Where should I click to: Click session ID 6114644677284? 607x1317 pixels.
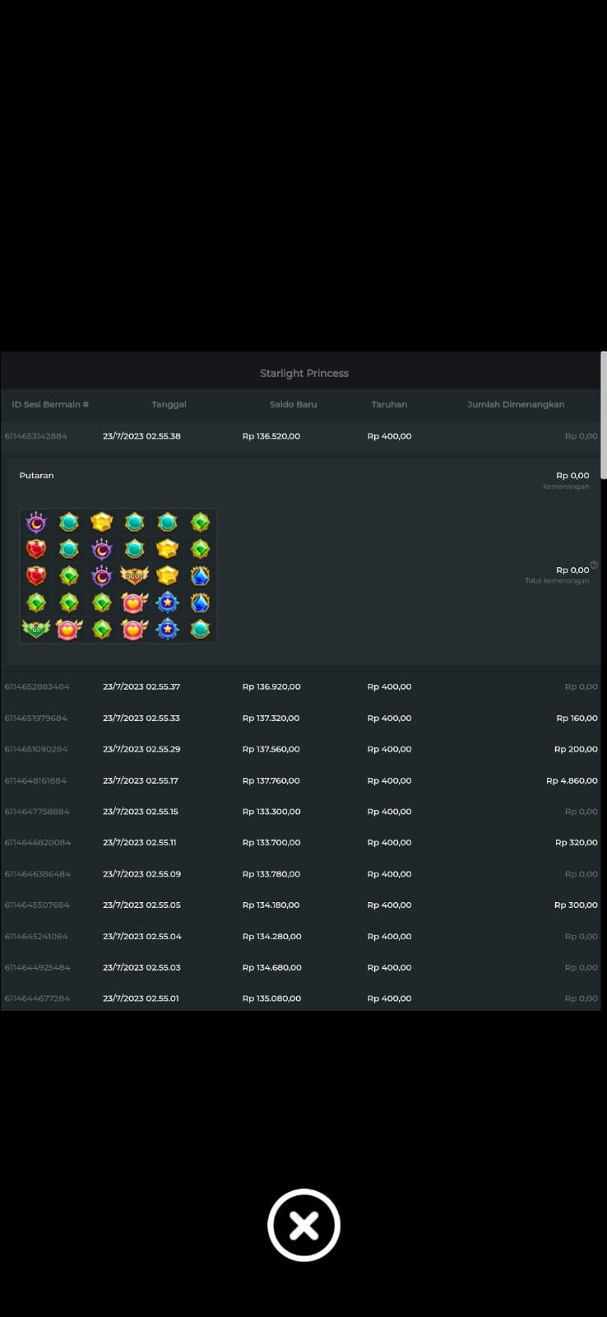pos(37,998)
